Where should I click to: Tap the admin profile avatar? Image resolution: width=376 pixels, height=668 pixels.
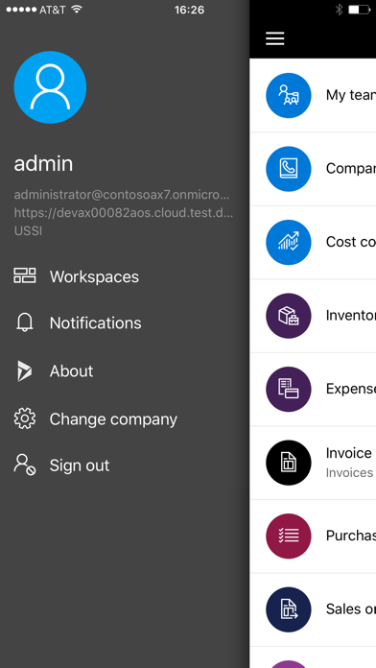(50, 87)
